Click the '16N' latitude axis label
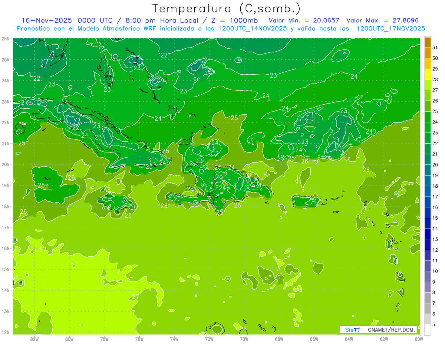 5,248
